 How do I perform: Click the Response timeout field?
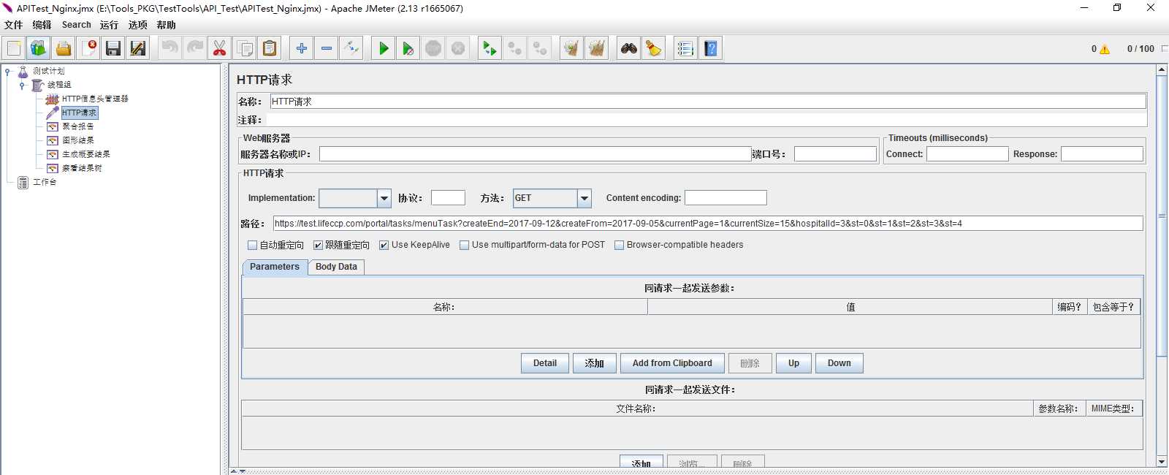[x=1102, y=154]
